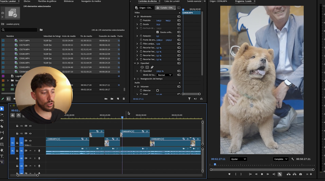This screenshot has height=181, width=325.
Task: Open Program monitor wrench settings
Action: point(292,159)
